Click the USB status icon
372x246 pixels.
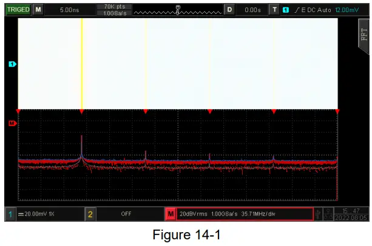[x=318, y=214]
